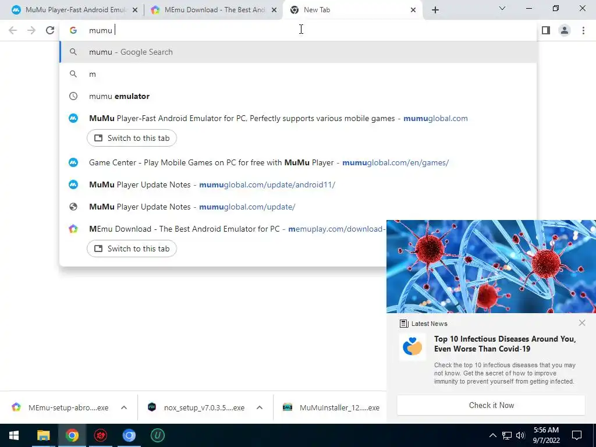This screenshot has height=447, width=596.
Task: Open MuMuInstaller_12.....exe download
Action: [x=331, y=407]
